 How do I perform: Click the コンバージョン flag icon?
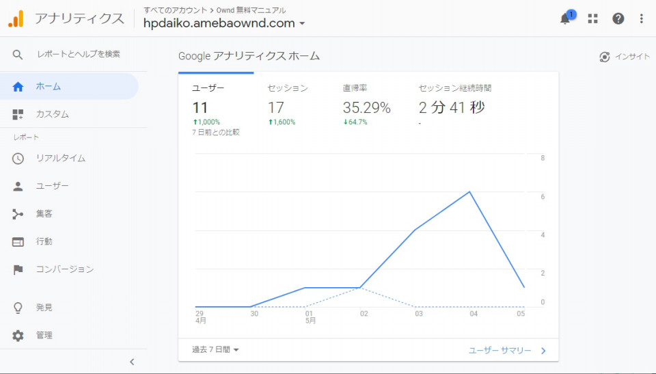(18, 269)
